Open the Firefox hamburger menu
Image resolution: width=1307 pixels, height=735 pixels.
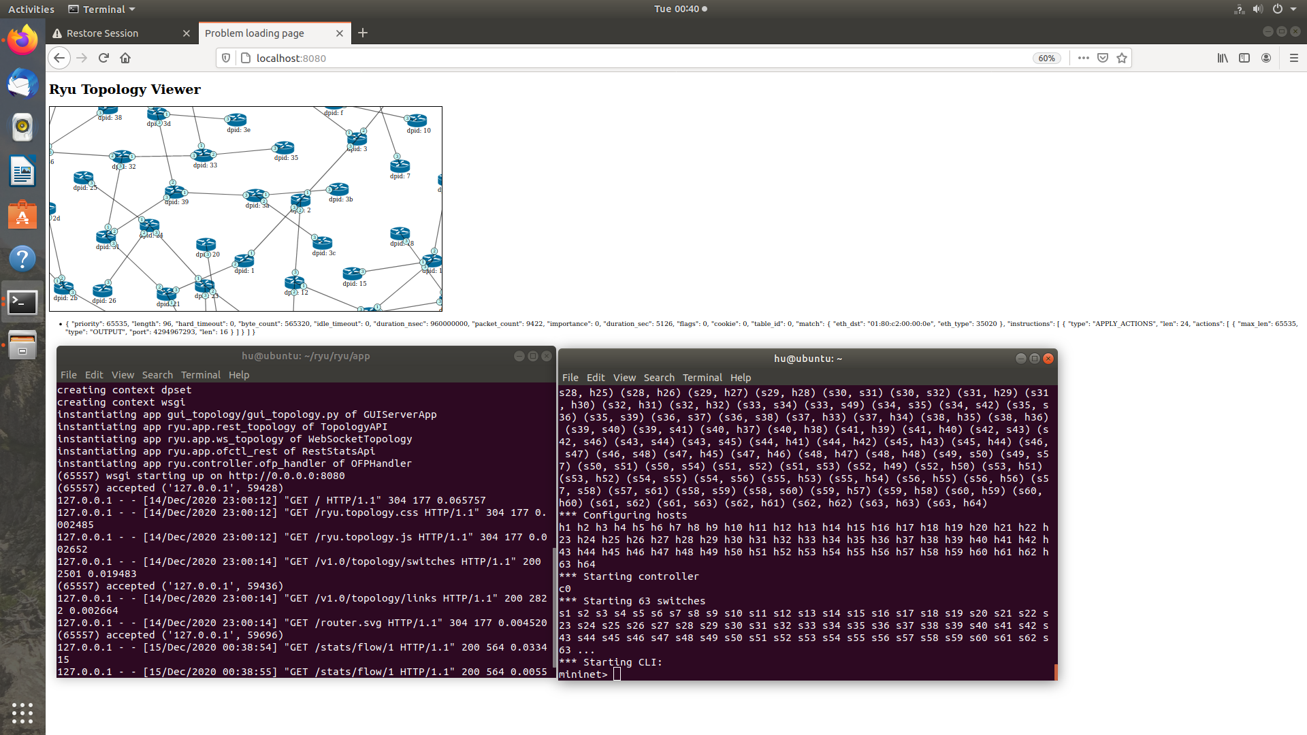coord(1293,58)
